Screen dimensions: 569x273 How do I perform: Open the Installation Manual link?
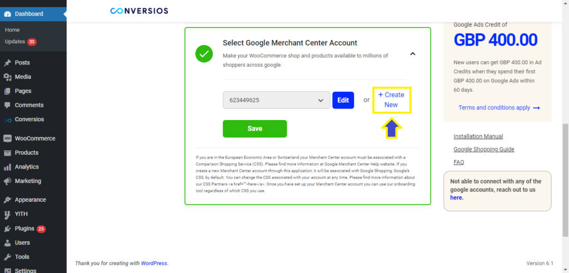pos(478,137)
